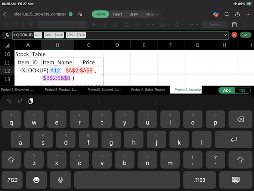254x191 pixels.
Task: Start dictation with microphone key
Action: click(x=61, y=180)
